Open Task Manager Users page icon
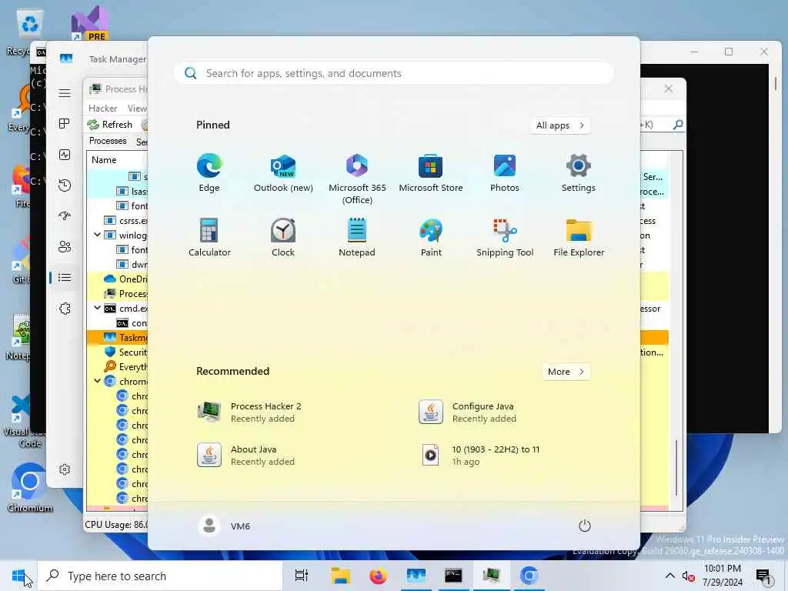This screenshot has width=788, height=591. click(x=65, y=247)
